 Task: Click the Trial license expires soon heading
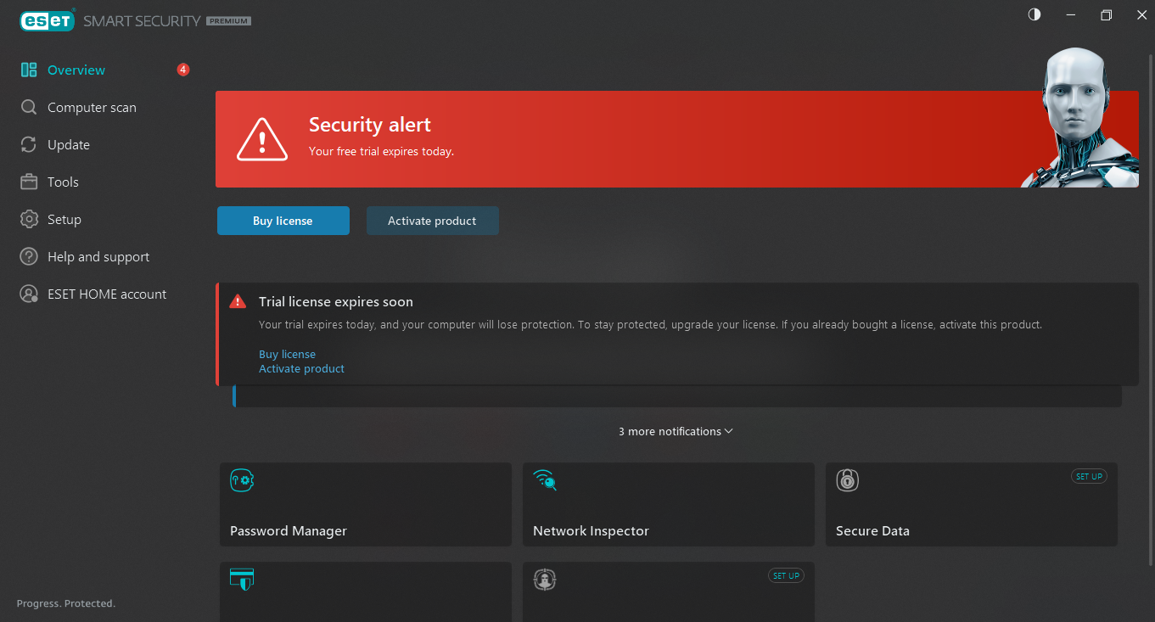336,302
